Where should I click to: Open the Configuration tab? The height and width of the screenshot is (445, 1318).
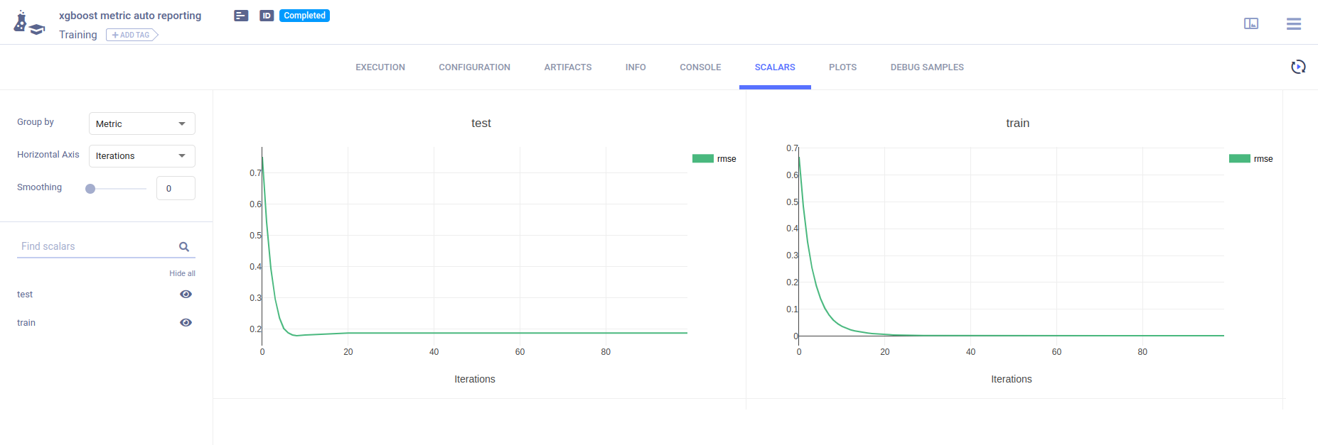474,67
